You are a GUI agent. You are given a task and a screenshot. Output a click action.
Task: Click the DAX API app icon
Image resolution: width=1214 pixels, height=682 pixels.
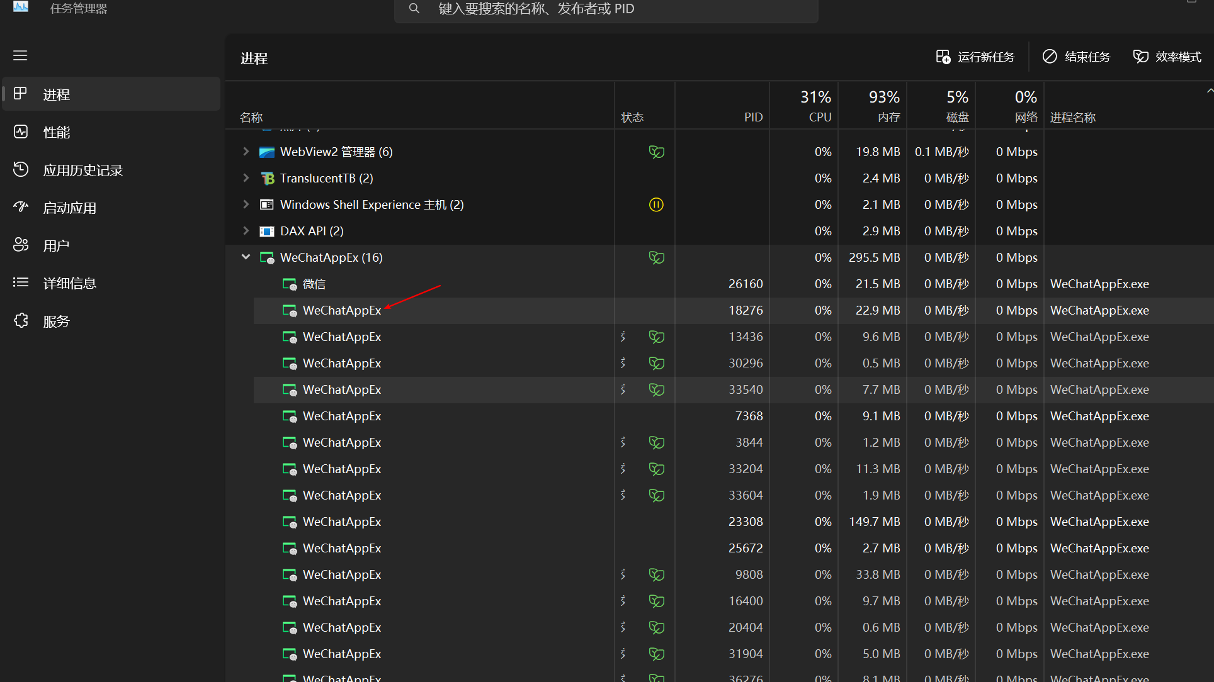point(267,231)
